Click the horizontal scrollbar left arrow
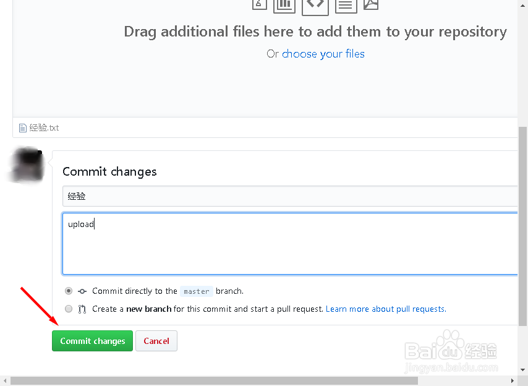 point(5,381)
